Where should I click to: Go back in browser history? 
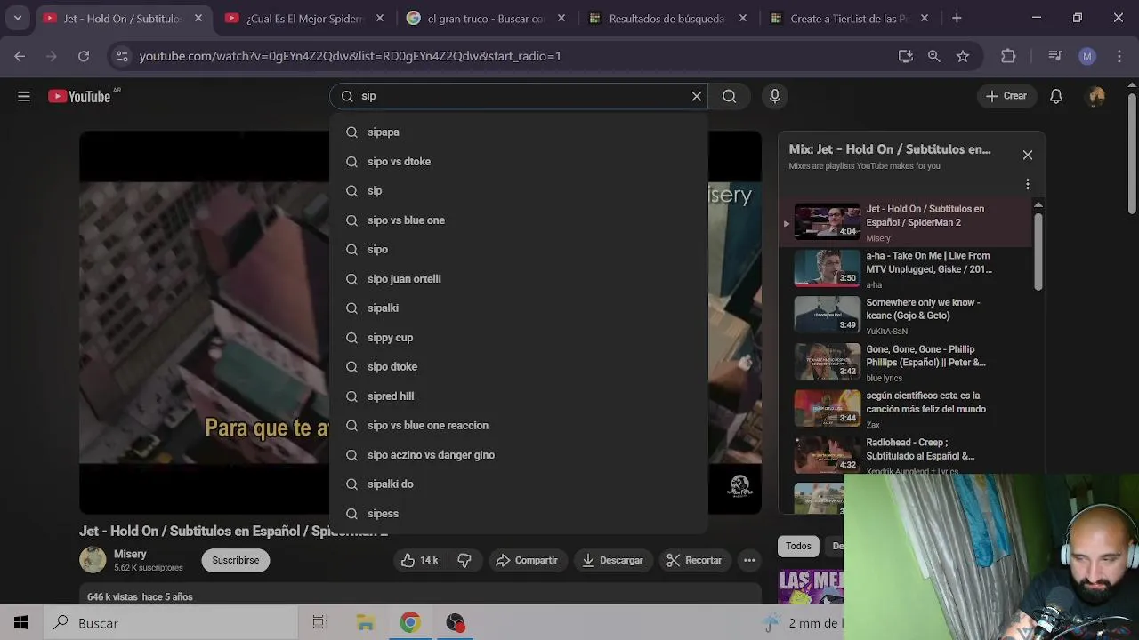[x=20, y=56]
